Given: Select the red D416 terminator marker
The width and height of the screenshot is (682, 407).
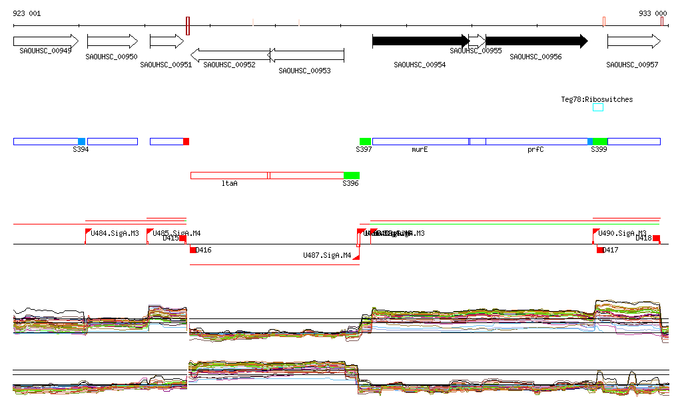Looking at the screenshot, I should (193, 250).
